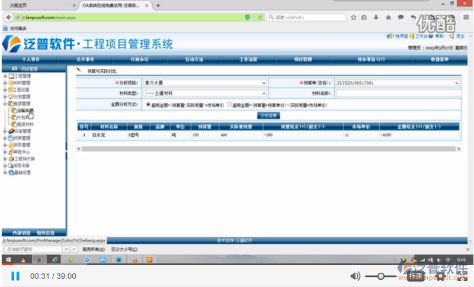Screen dimensions: 474x287
Task: Pause the video playback
Action: [15, 276]
